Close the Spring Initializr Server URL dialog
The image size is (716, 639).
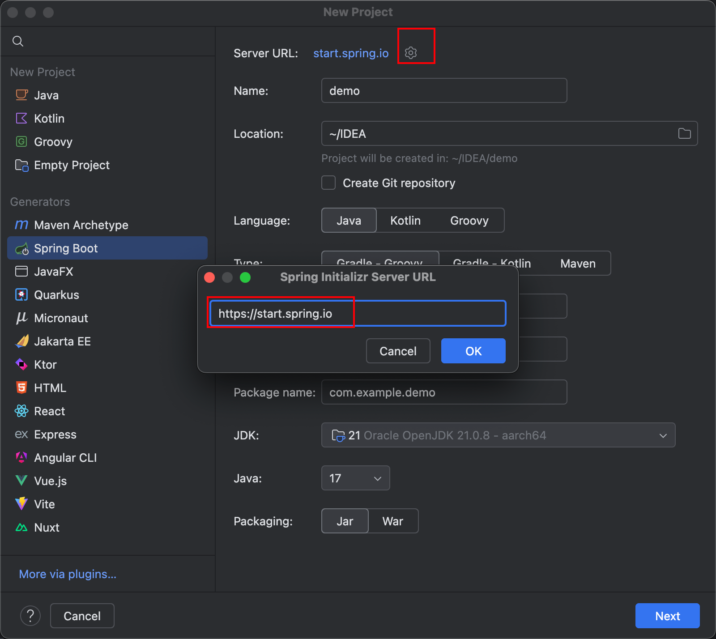click(209, 277)
